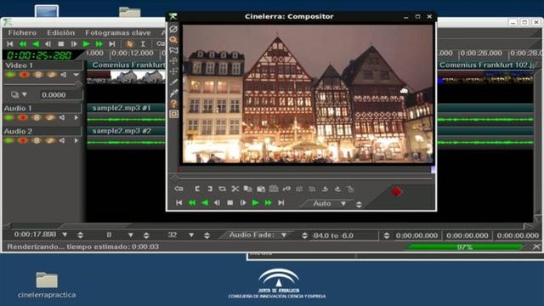
Task: Play forward in the Compositor transport
Action: coord(255,203)
